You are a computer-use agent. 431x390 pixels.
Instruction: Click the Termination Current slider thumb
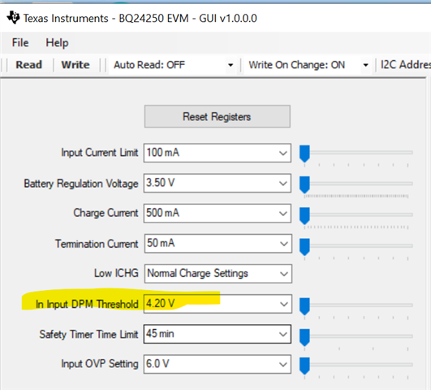[x=304, y=247]
